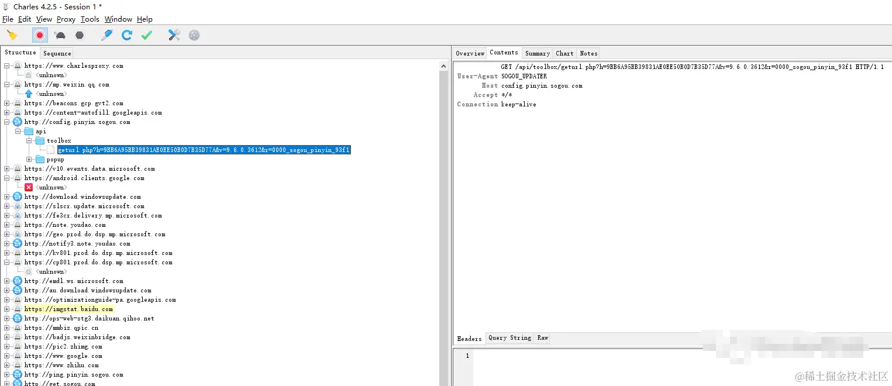The height and width of the screenshot is (386, 892).
Task: Select the Raw sub-tab
Action: (543, 338)
